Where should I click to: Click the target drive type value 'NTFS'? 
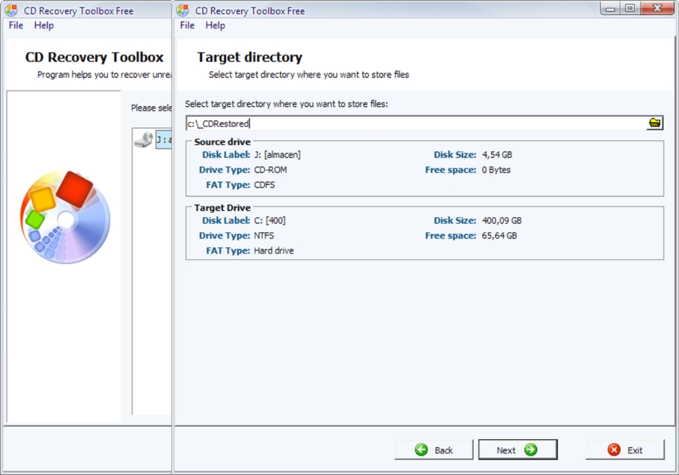[263, 235]
